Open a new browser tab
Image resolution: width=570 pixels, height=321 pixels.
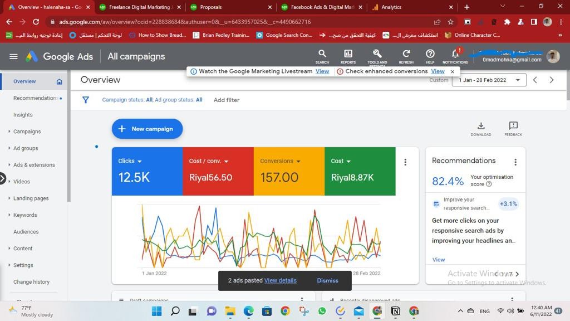click(467, 7)
